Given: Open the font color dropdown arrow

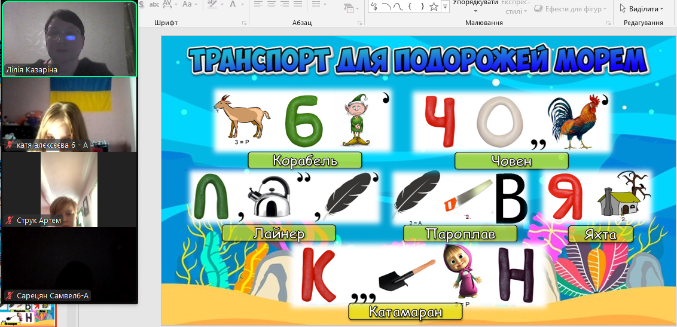Looking at the screenshot, I should click(242, 4).
